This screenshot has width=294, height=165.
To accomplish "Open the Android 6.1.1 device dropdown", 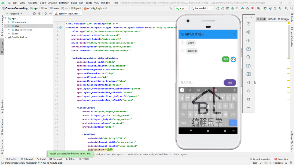I will [202, 8].
